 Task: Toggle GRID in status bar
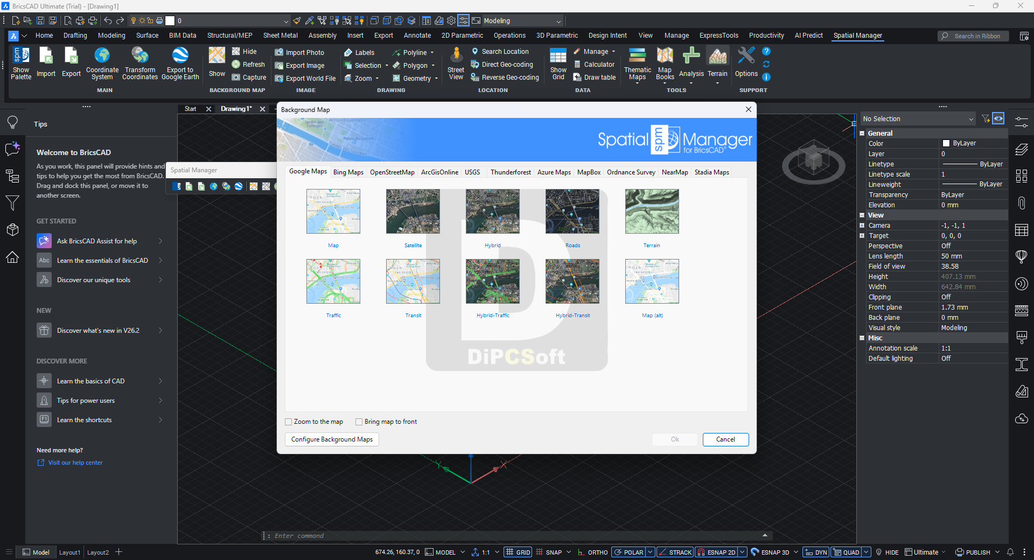point(518,552)
